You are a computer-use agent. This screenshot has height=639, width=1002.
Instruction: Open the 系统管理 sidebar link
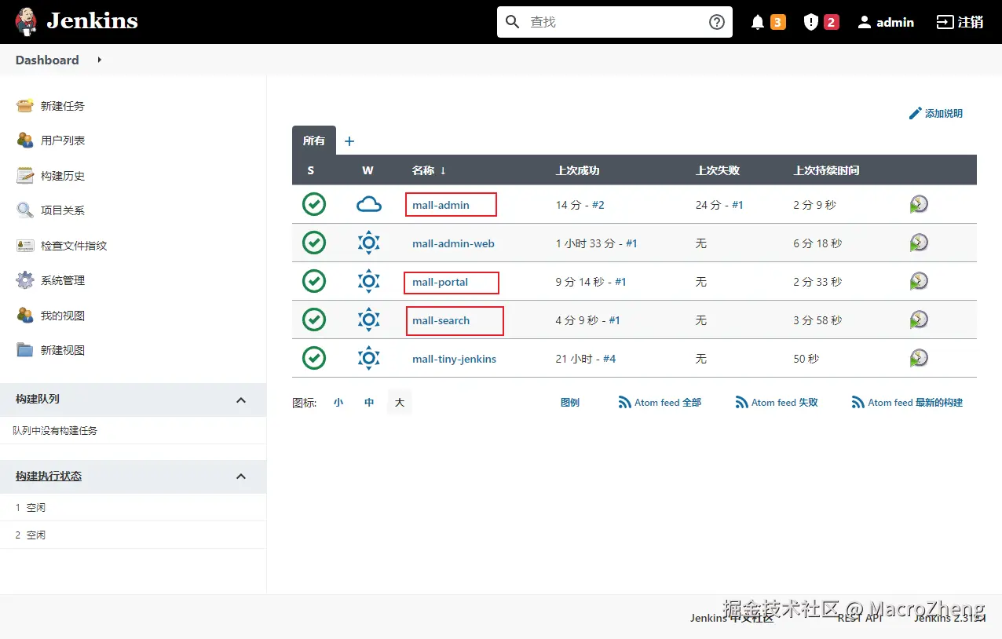click(63, 280)
